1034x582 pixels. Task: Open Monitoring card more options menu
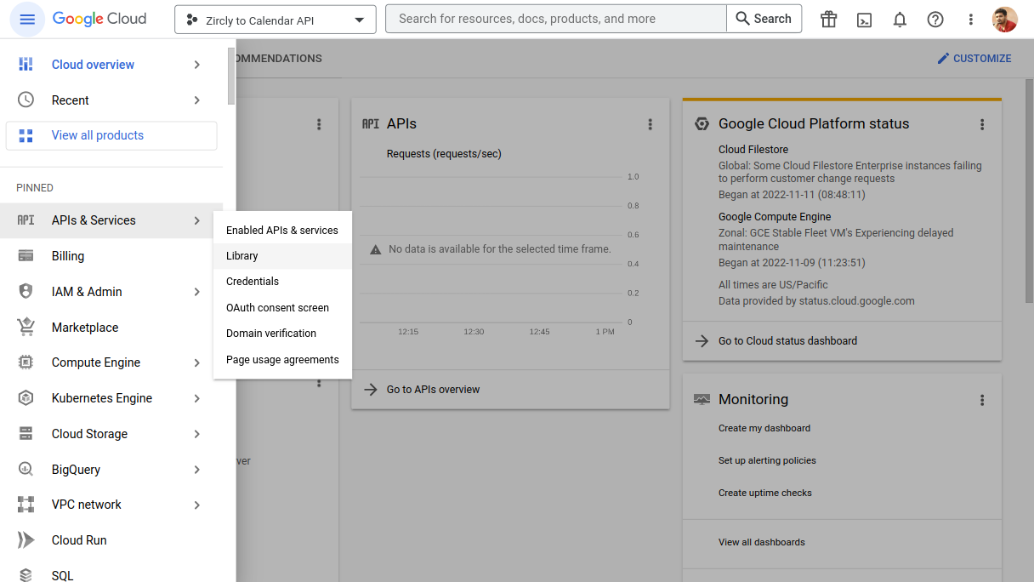pos(982,400)
